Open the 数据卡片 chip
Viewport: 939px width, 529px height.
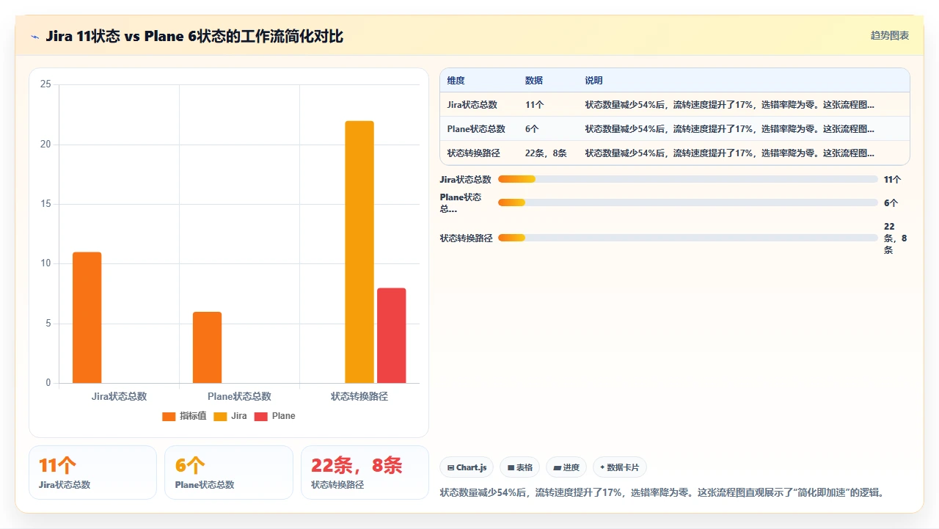pos(619,467)
